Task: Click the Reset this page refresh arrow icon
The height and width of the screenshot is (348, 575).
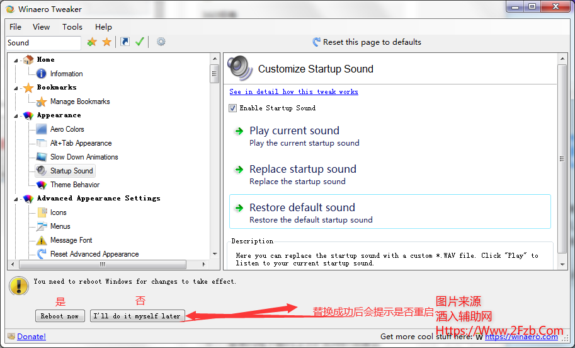Action: pos(316,42)
